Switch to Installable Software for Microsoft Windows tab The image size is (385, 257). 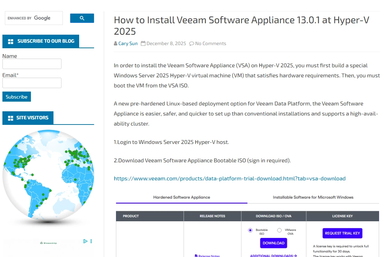[313, 197]
